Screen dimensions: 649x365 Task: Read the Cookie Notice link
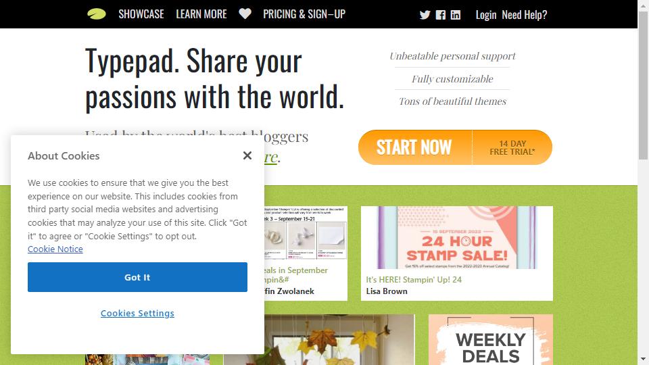[55, 249]
